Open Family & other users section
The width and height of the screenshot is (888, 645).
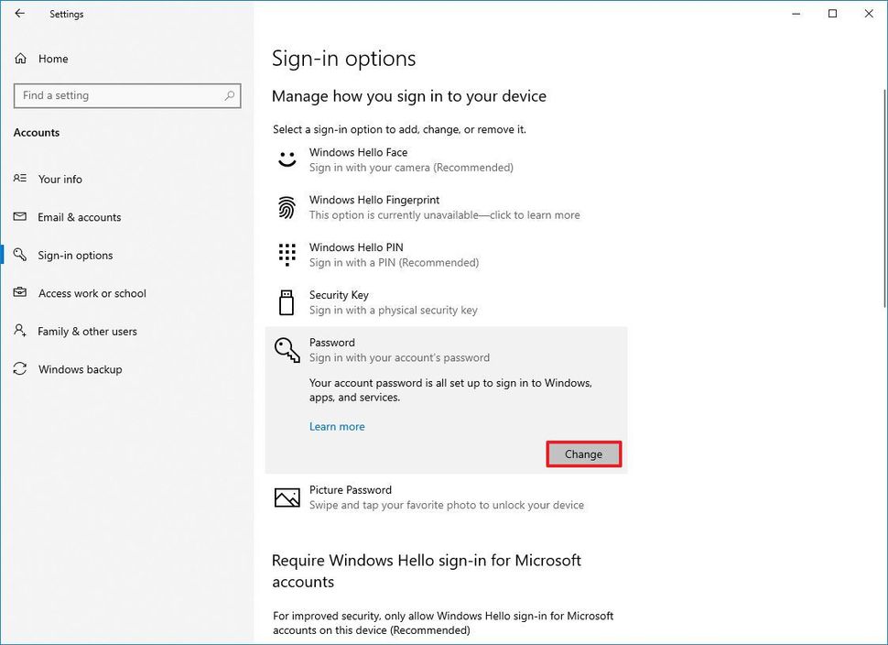pyautogui.click(x=87, y=332)
